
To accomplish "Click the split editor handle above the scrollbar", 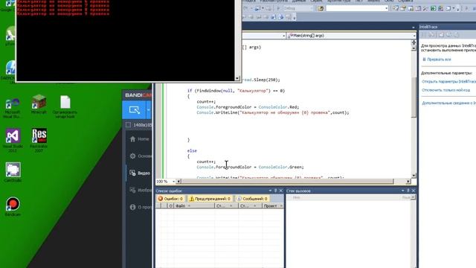I will tap(414, 42).
